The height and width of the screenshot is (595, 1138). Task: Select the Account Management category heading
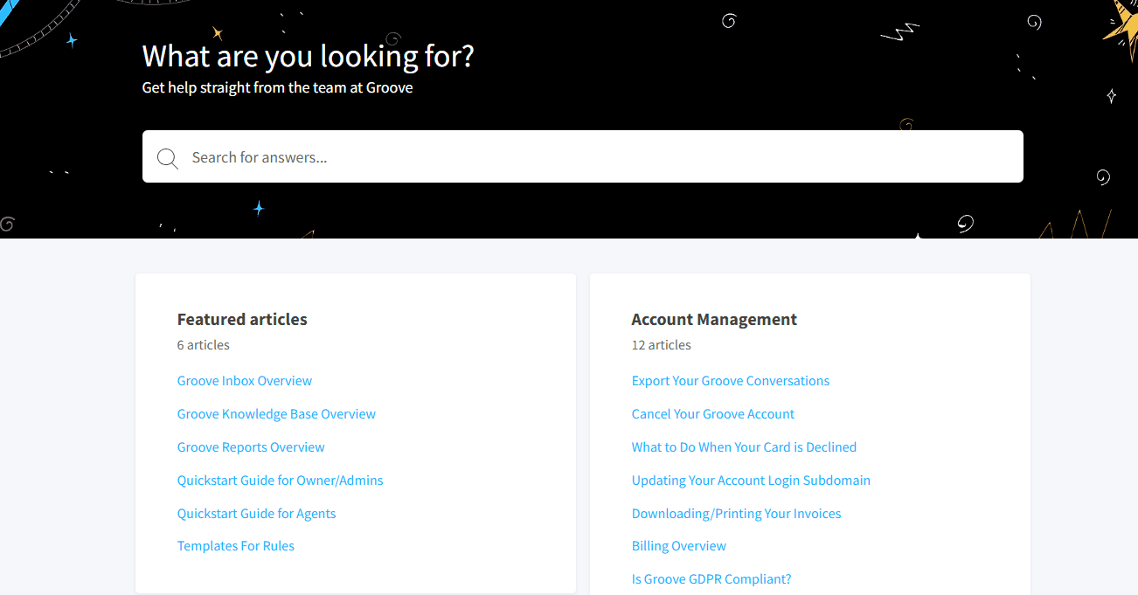click(x=714, y=320)
